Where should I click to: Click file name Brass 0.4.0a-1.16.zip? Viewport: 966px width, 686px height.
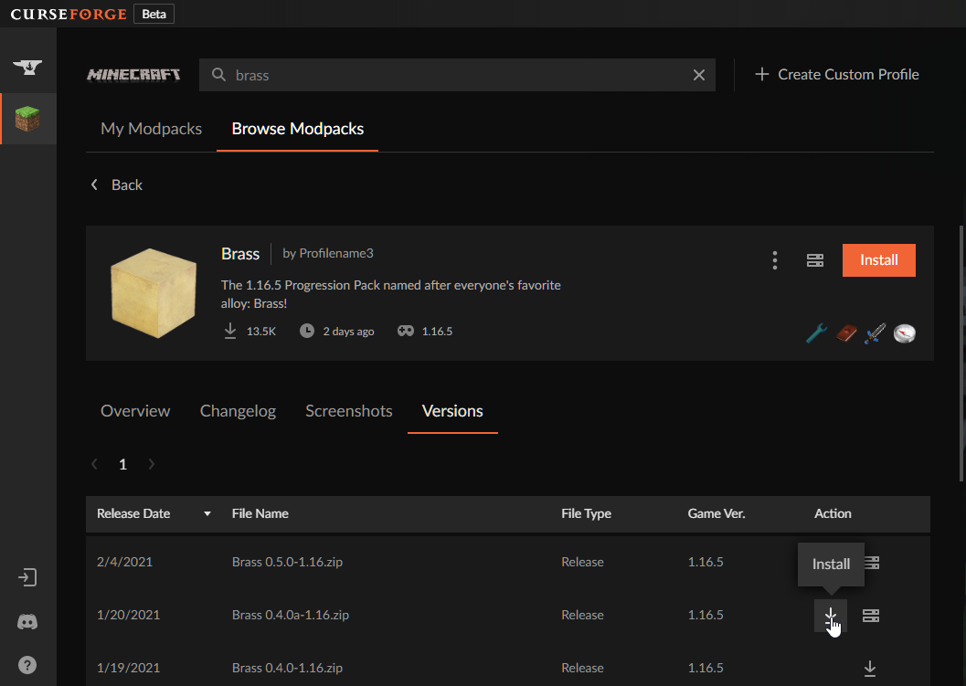pos(291,615)
